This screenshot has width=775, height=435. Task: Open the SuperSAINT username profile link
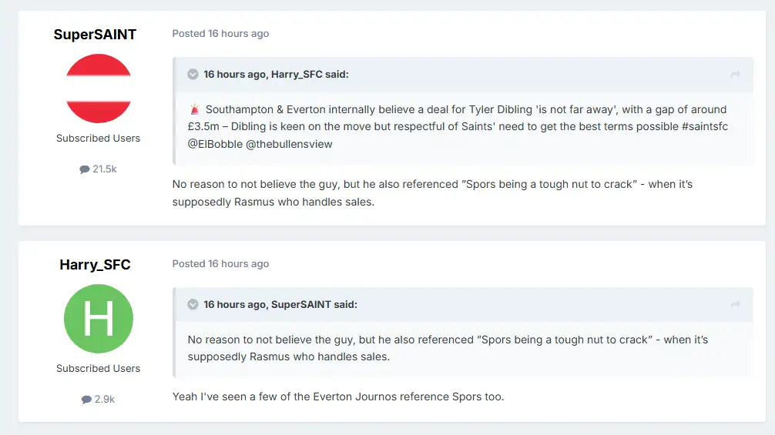pos(95,35)
